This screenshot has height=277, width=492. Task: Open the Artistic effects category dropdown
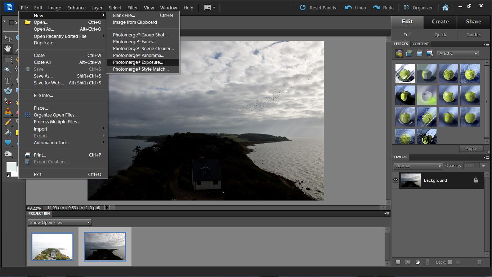click(x=458, y=53)
